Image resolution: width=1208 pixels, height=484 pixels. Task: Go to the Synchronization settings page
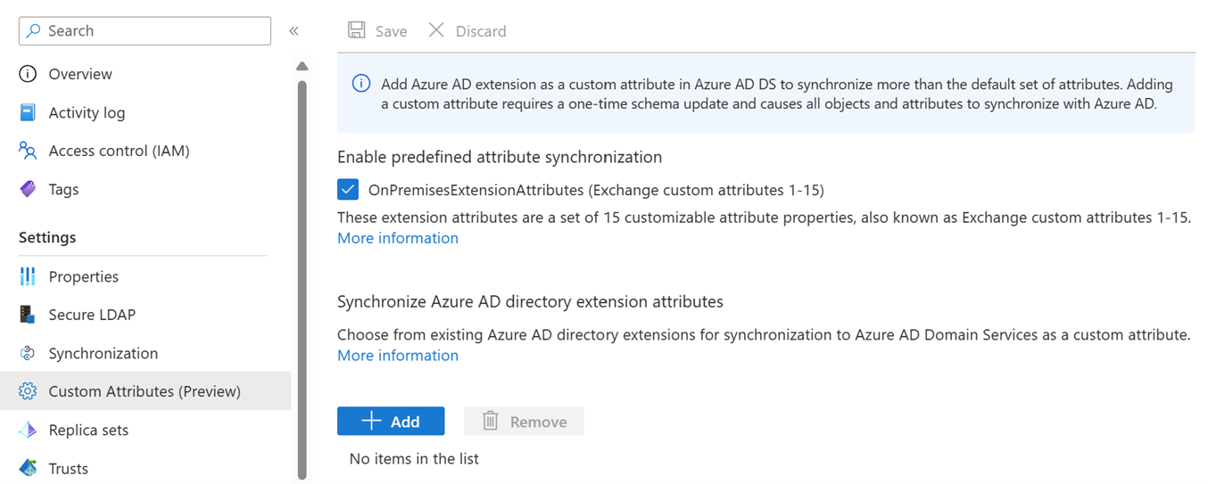pyautogui.click(x=103, y=353)
